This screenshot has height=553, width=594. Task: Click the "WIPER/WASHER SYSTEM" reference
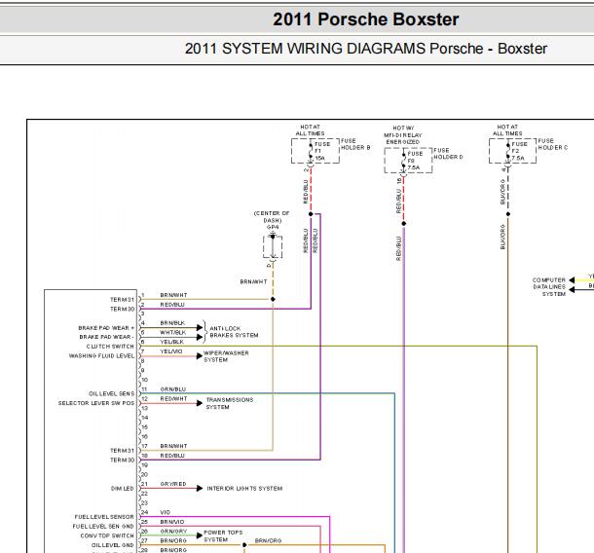(x=226, y=356)
